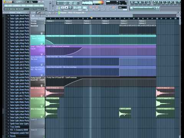This screenshot has width=184, height=138.
Task: Click the Track 13 header
Action: [38, 133]
